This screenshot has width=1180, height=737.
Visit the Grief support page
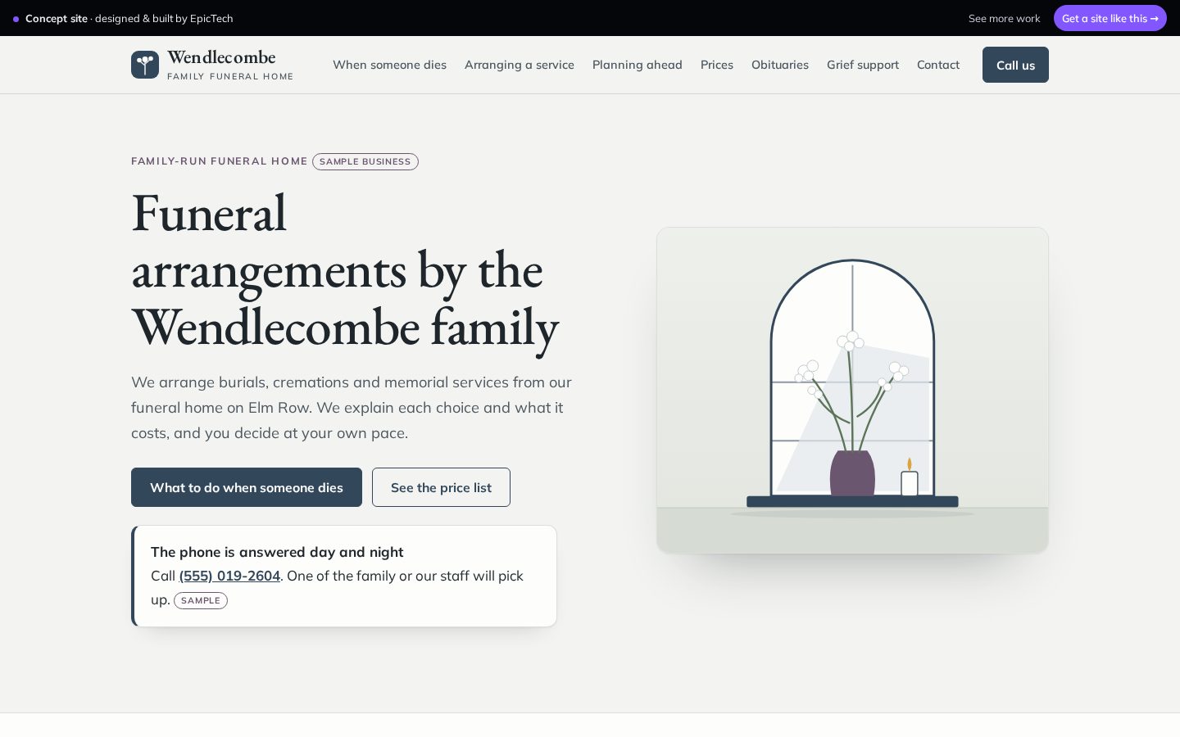point(863,65)
